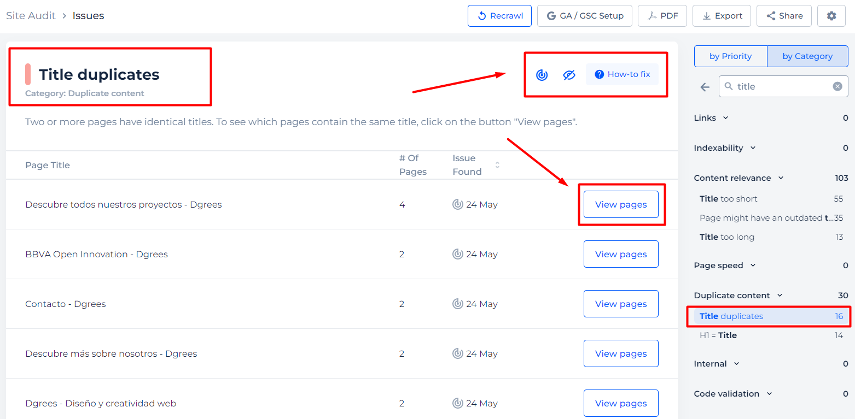Select Page might have an outdated title issue

click(x=771, y=218)
